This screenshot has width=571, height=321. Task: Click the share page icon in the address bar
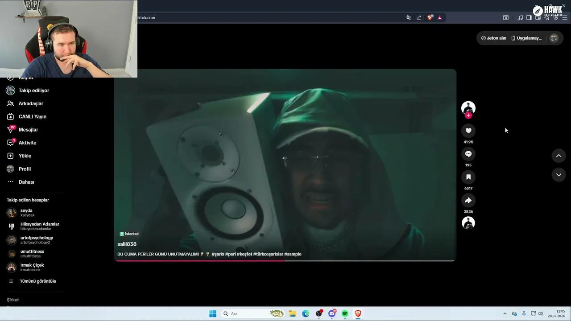pyautogui.click(x=419, y=18)
